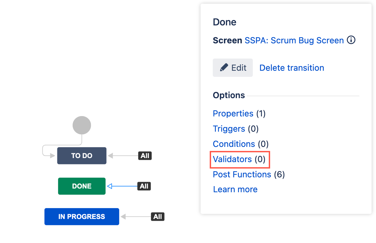This screenshot has height=243, width=376.
Task: Open the Post Functions option
Action: (242, 174)
